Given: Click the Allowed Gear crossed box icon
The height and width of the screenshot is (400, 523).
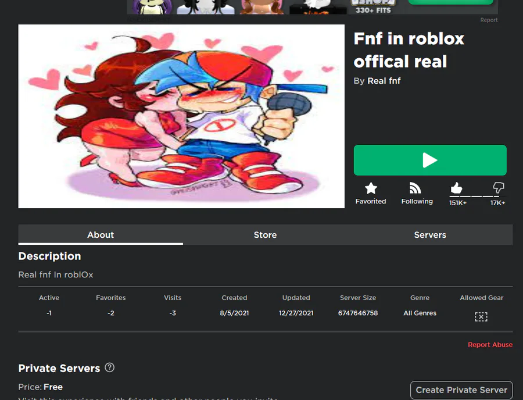Looking at the screenshot, I should [x=481, y=317].
